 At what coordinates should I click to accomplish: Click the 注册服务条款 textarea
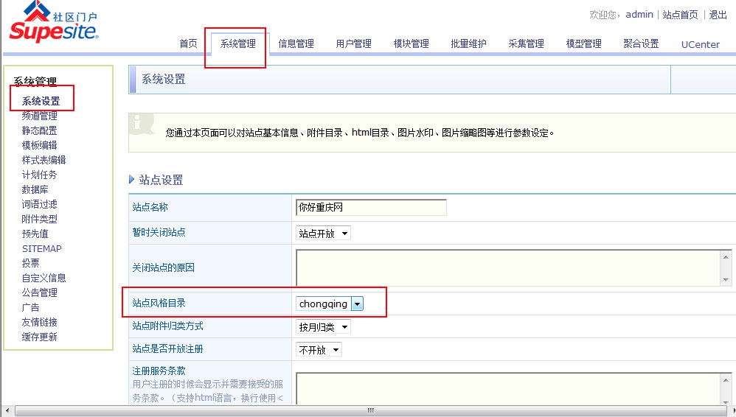[x=508, y=388]
